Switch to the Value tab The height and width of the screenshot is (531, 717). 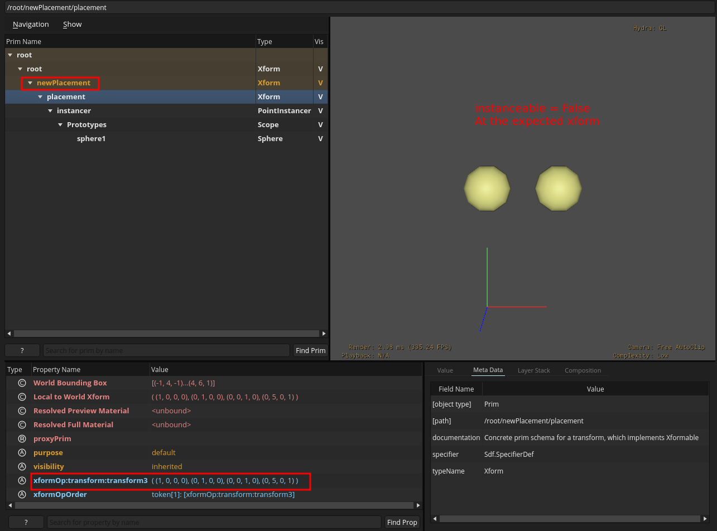[445, 370]
